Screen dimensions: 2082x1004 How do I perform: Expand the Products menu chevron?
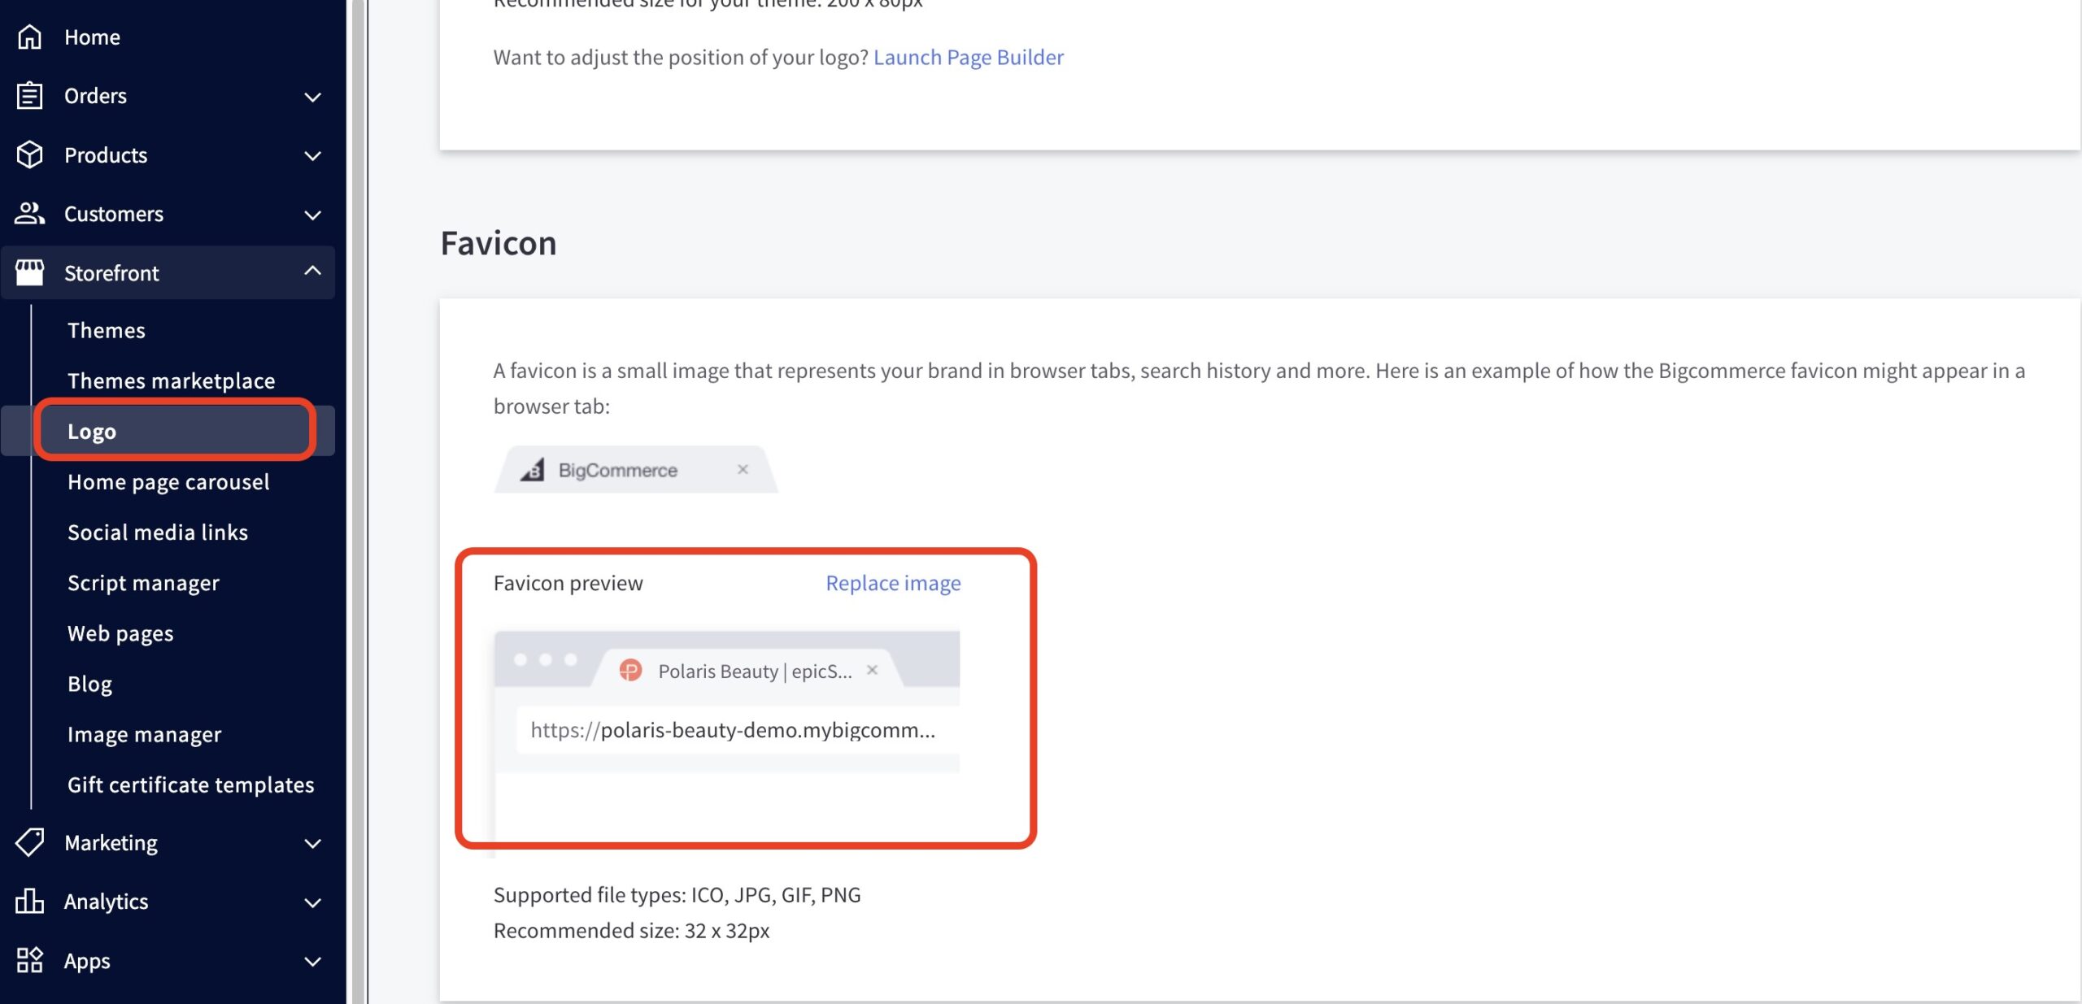[x=312, y=155]
